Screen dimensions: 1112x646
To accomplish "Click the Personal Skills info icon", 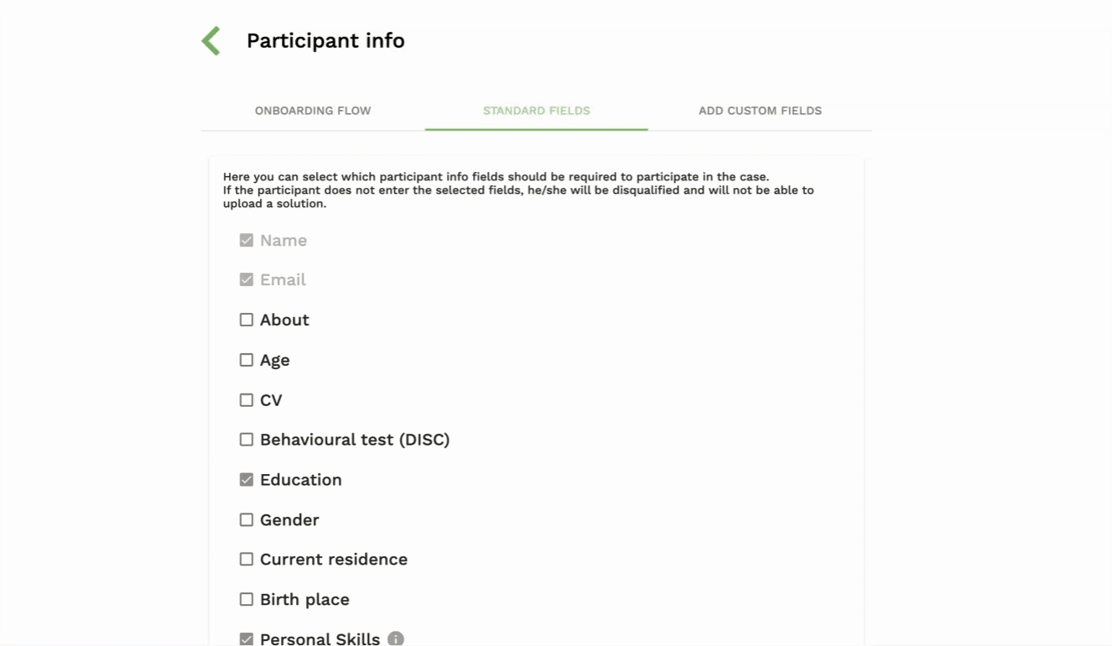I will tap(396, 638).
